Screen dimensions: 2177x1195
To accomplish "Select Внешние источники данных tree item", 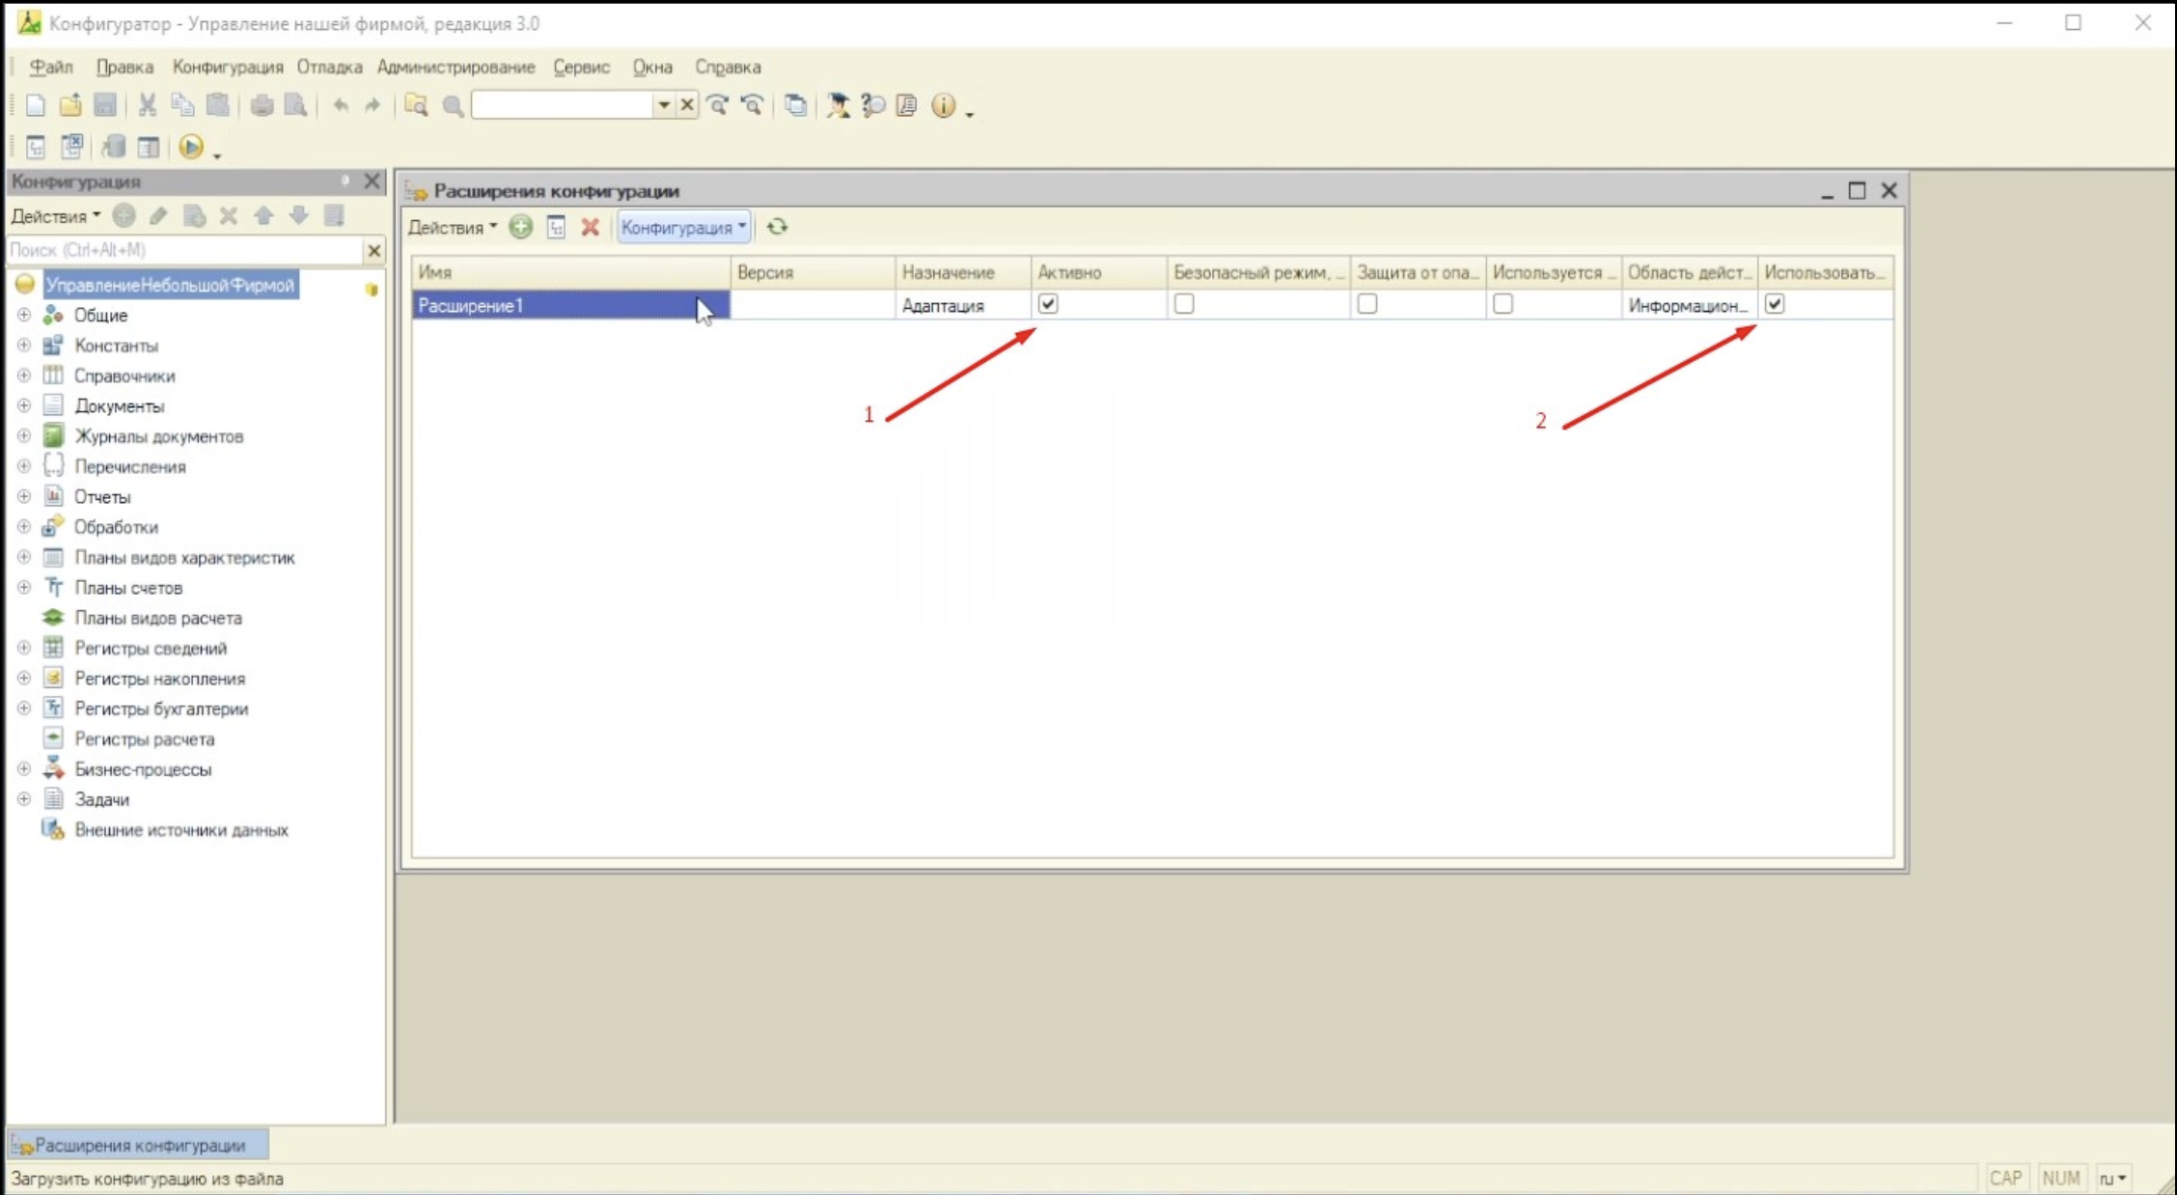I will click(181, 829).
